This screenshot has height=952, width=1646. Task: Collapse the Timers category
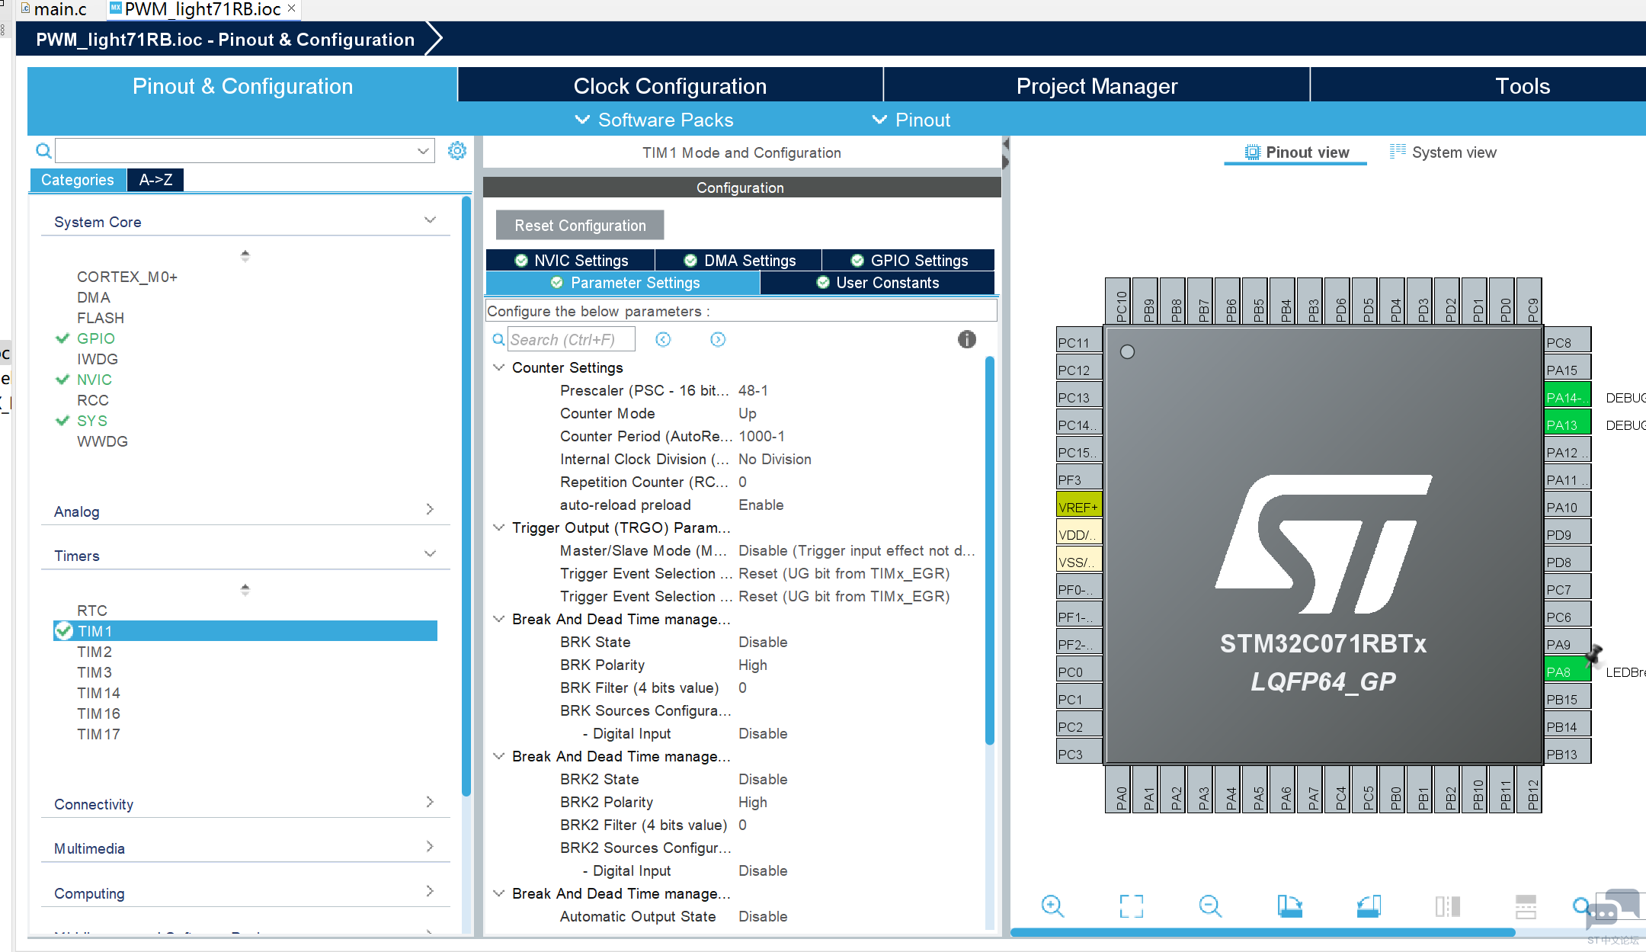point(430,554)
